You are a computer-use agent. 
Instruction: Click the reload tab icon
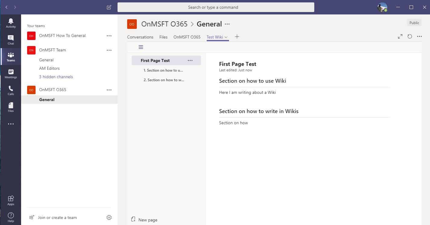tap(410, 36)
